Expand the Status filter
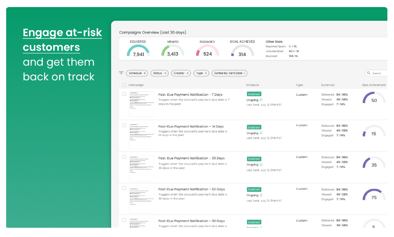The width and height of the screenshot is (394, 237). 159,73
